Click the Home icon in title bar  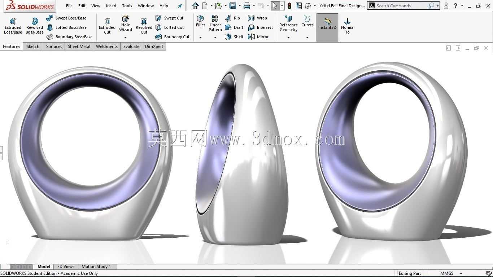point(195,6)
